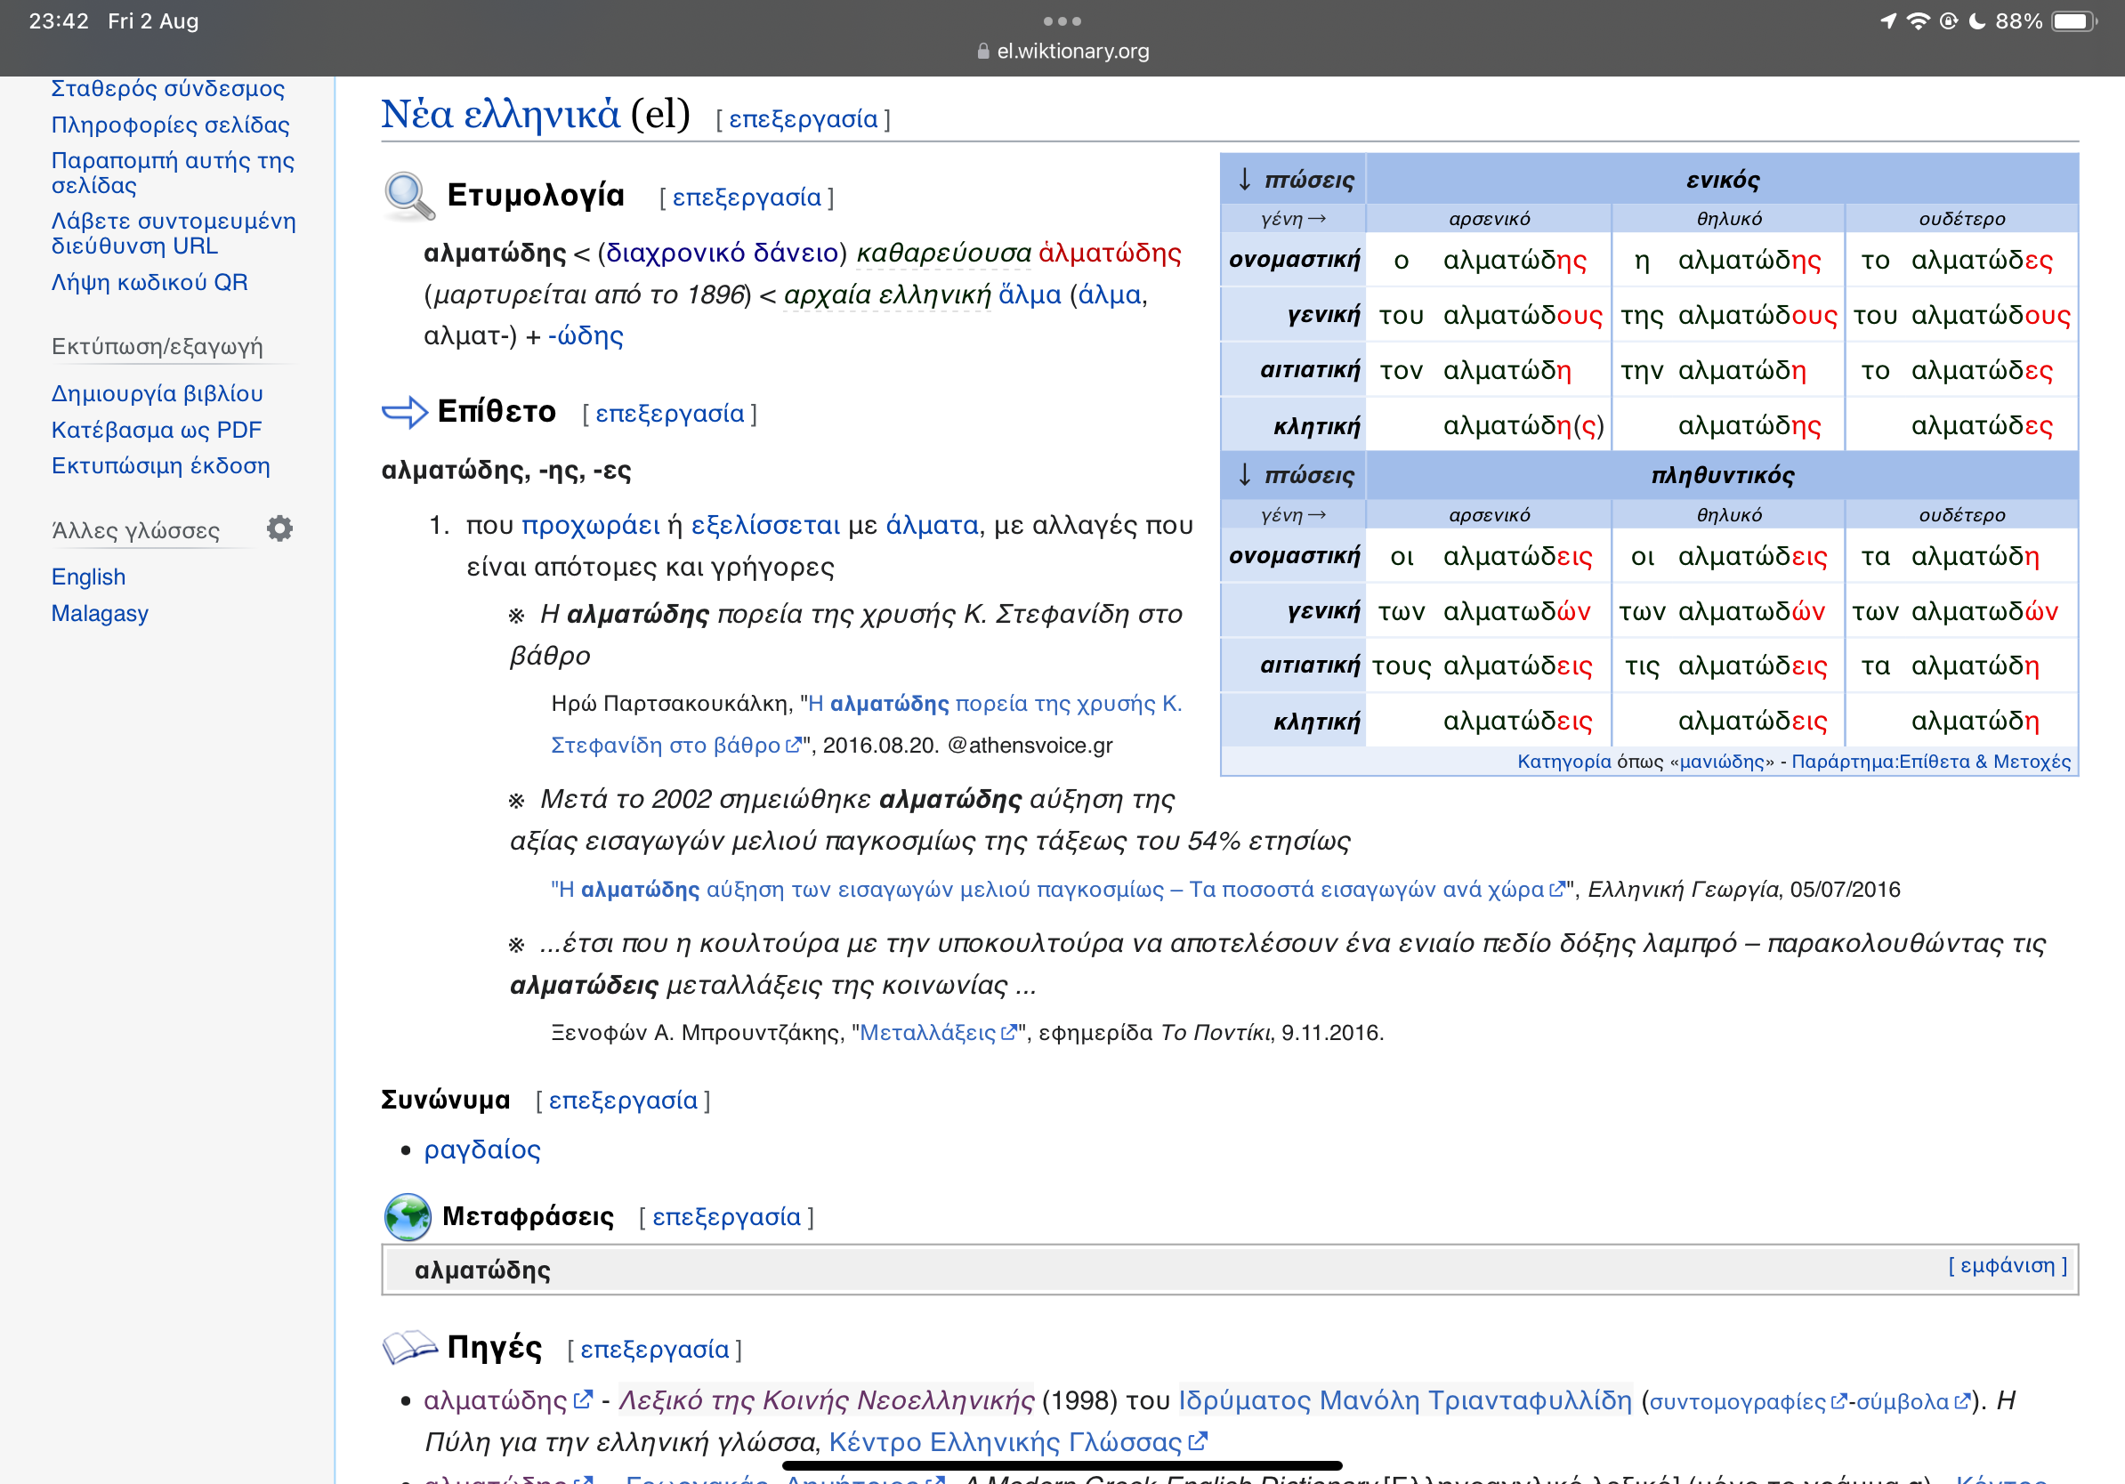Click the globe icon beside Μεταφράσεις
The height and width of the screenshot is (1484, 2125).
click(408, 1216)
